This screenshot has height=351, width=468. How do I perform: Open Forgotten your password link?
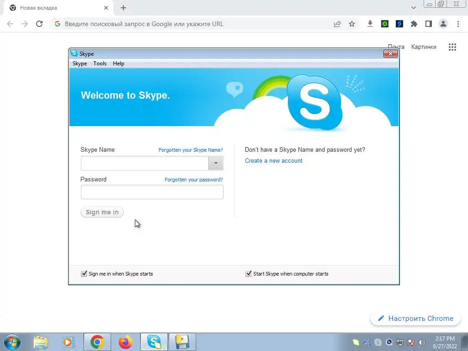click(x=193, y=180)
